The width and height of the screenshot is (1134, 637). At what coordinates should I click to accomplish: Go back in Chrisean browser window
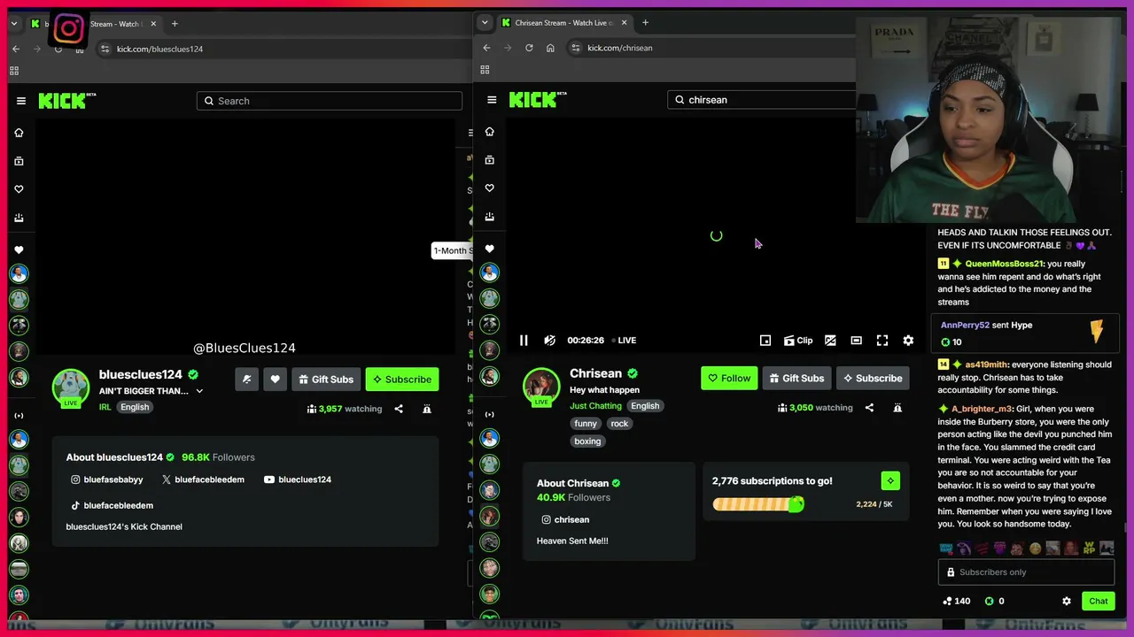[486, 48]
